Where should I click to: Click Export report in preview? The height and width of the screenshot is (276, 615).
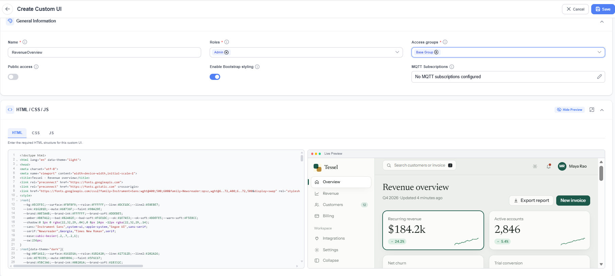(x=531, y=201)
